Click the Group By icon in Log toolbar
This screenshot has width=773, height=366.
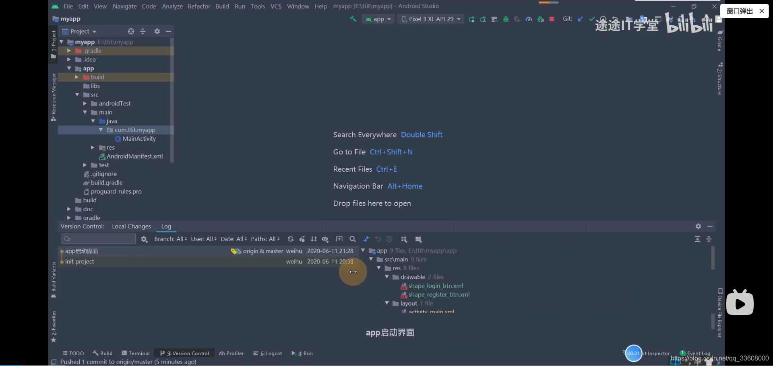click(404, 239)
